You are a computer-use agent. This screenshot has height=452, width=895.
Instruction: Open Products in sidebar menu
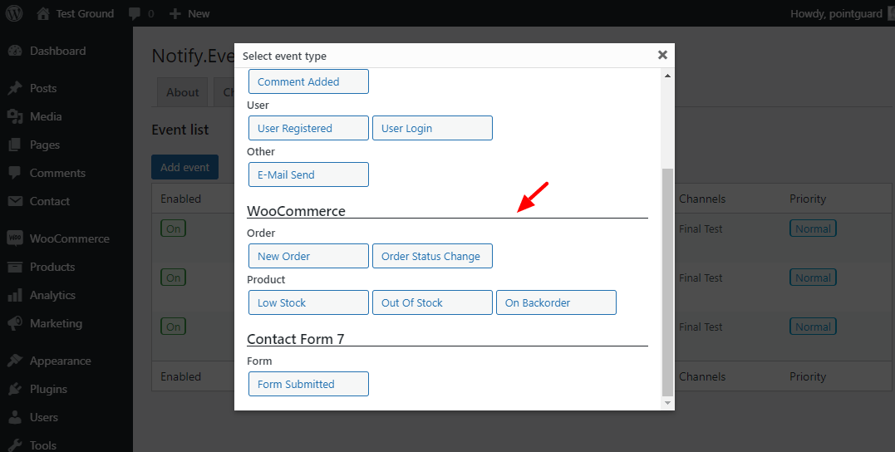pos(52,267)
